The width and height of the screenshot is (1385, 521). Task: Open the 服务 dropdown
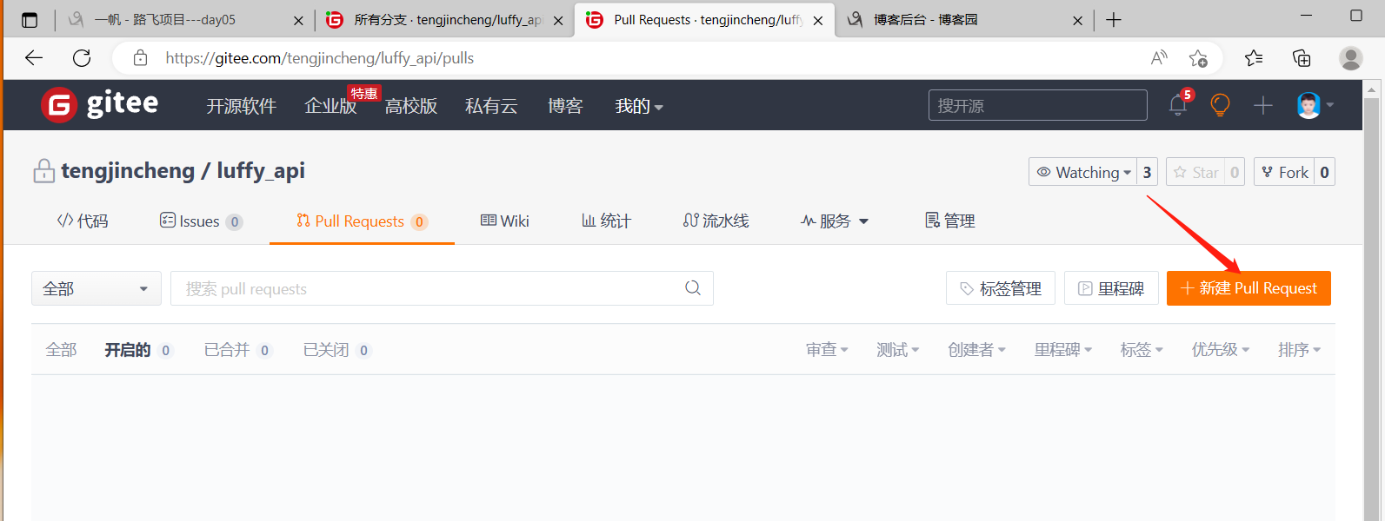(x=835, y=221)
